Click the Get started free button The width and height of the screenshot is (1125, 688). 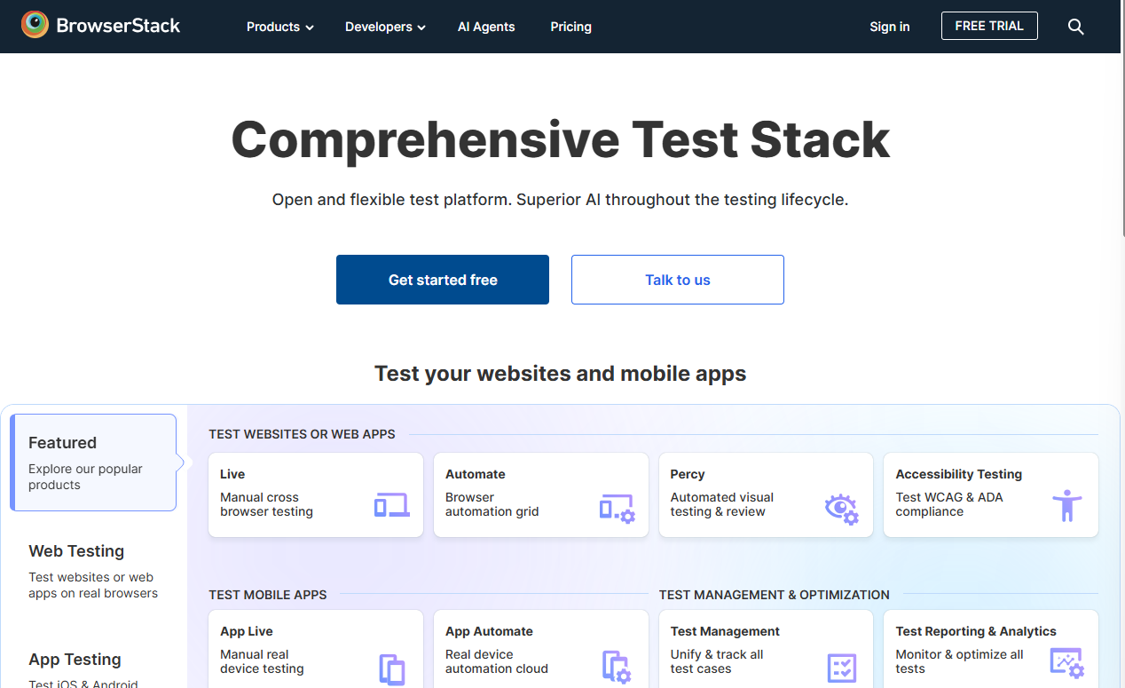[x=442, y=279]
